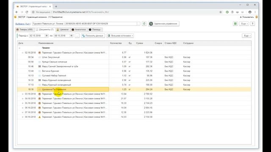
Task: Open the calendar picker for the start date
Action: (x=47, y=35)
